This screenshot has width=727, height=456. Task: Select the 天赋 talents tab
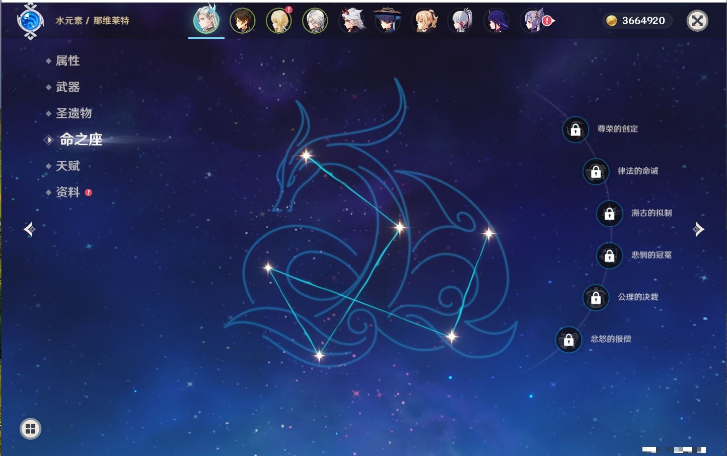click(67, 166)
